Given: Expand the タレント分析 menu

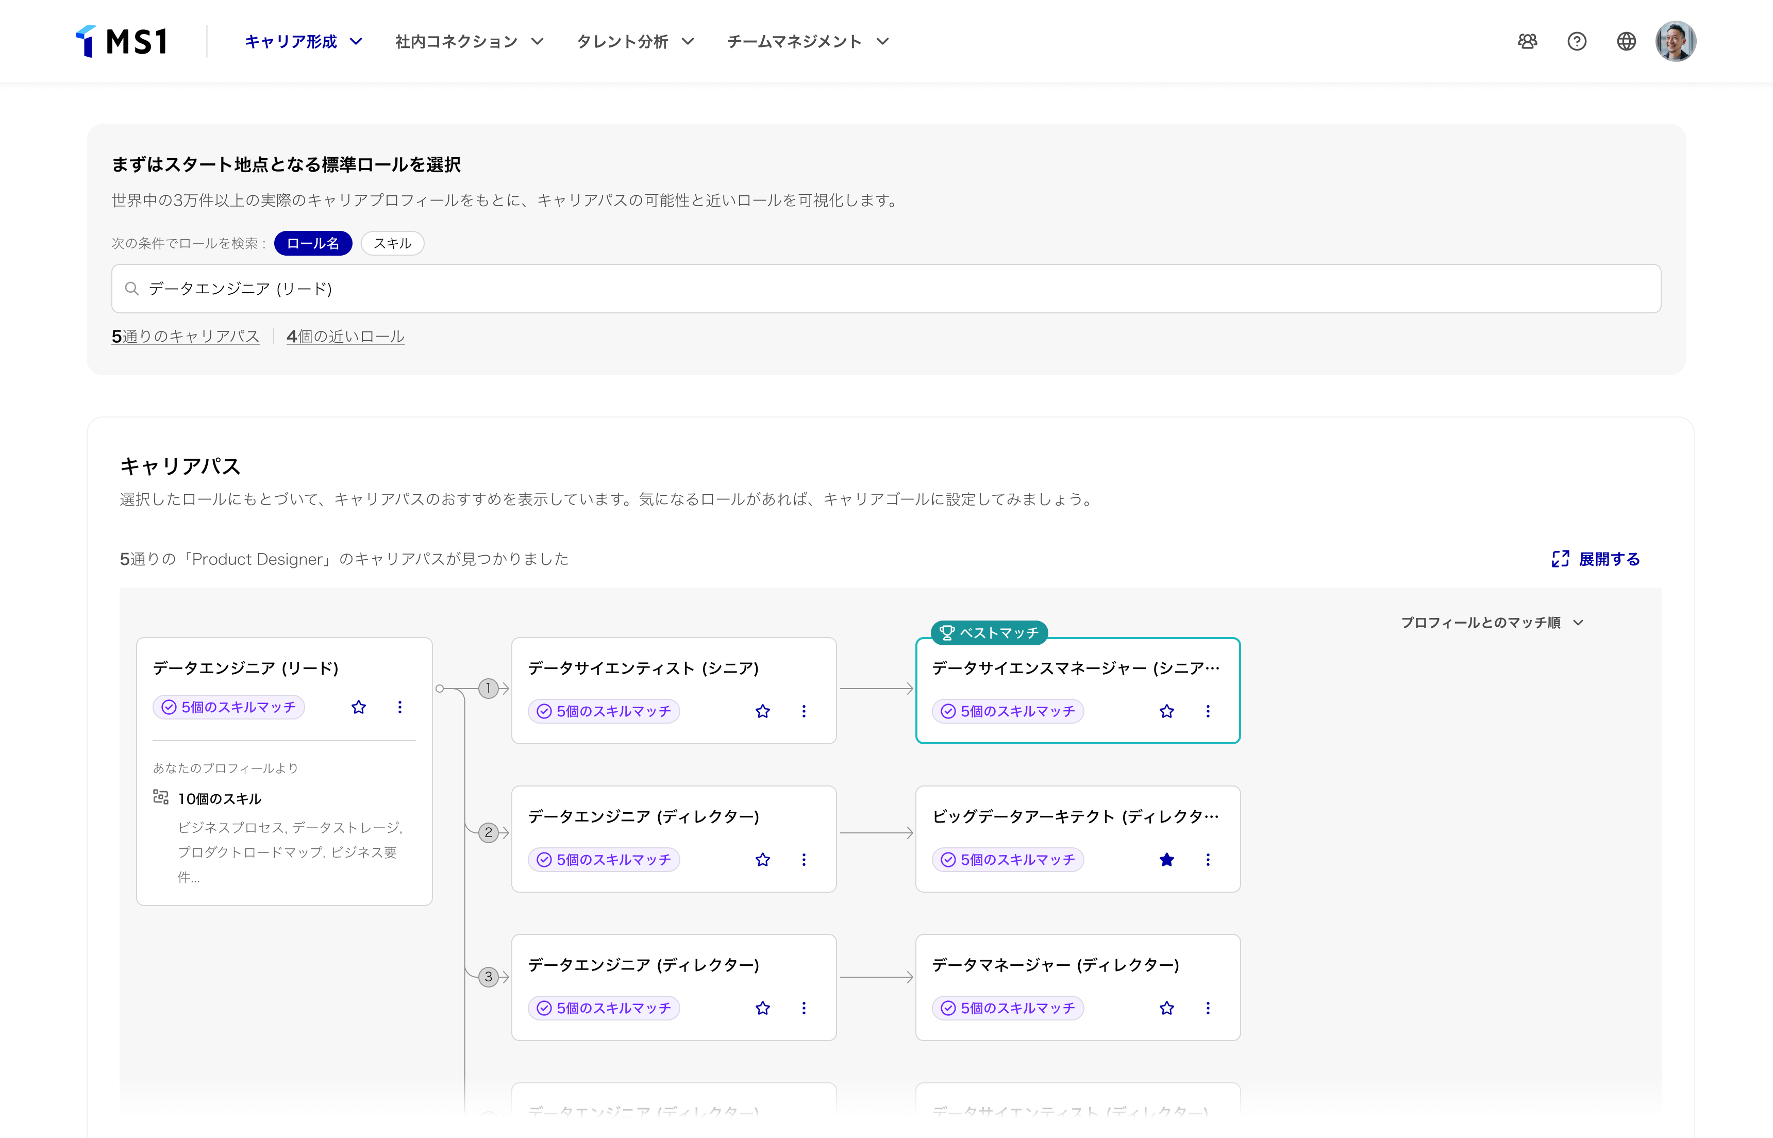Looking at the screenshot, I should (635, 41).
